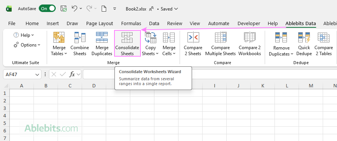The height and width of the screenshot is (141, 337).
Task: Launch the Compare 2 Workbooks tool
Action: tap(250, 44)
